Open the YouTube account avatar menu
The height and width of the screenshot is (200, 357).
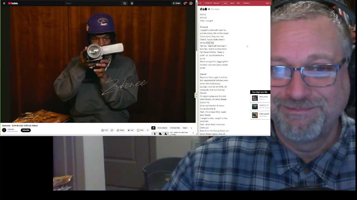coord(191,3)
